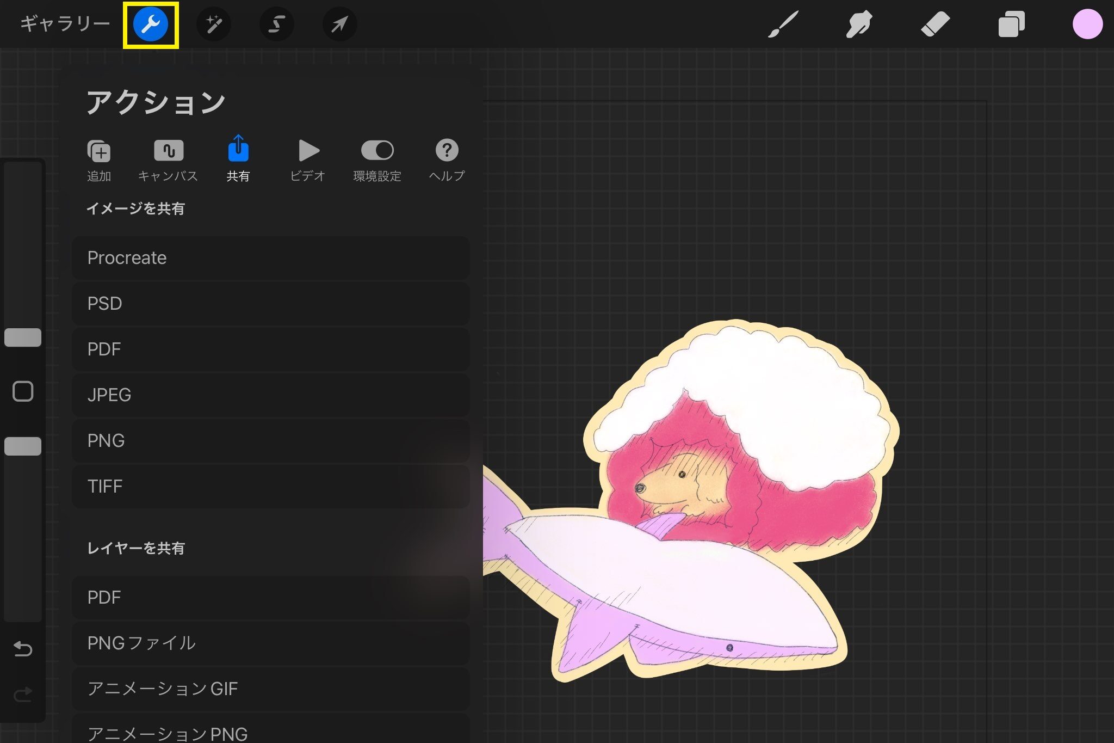Open 環境設定 toggle tab

point(377,159)
